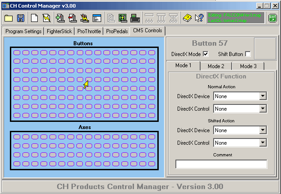281x194 pixels.
Task: Enable the Shift Button checkbox
Action: tap(248, 54)
